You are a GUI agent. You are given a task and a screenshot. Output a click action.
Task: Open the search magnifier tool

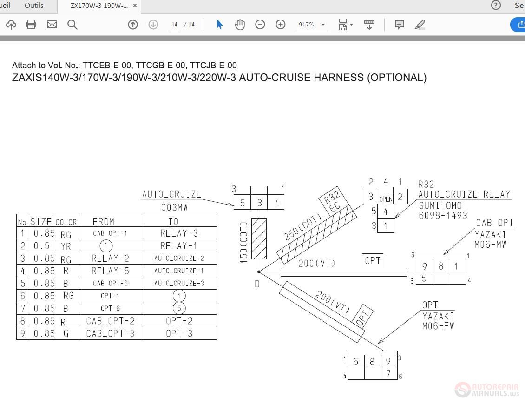click(x=72, y=25)
